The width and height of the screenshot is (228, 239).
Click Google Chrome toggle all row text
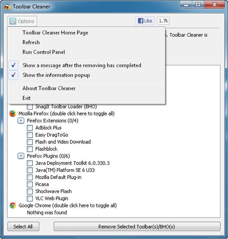[68, 205]
